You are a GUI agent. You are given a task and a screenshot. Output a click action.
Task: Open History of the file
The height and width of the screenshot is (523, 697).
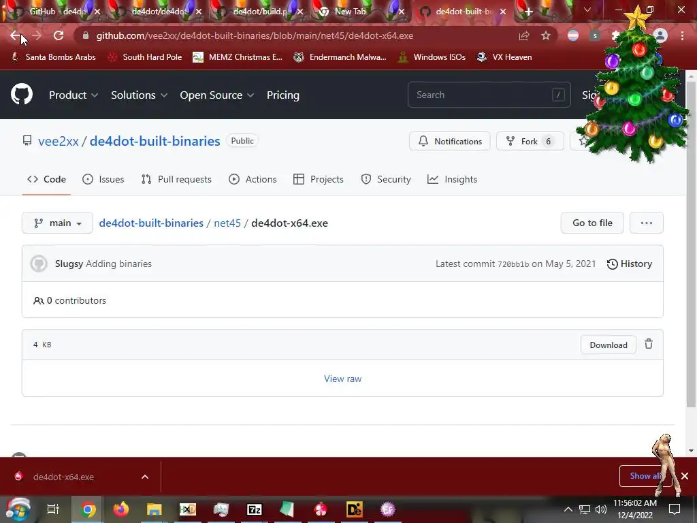(630, 264)
